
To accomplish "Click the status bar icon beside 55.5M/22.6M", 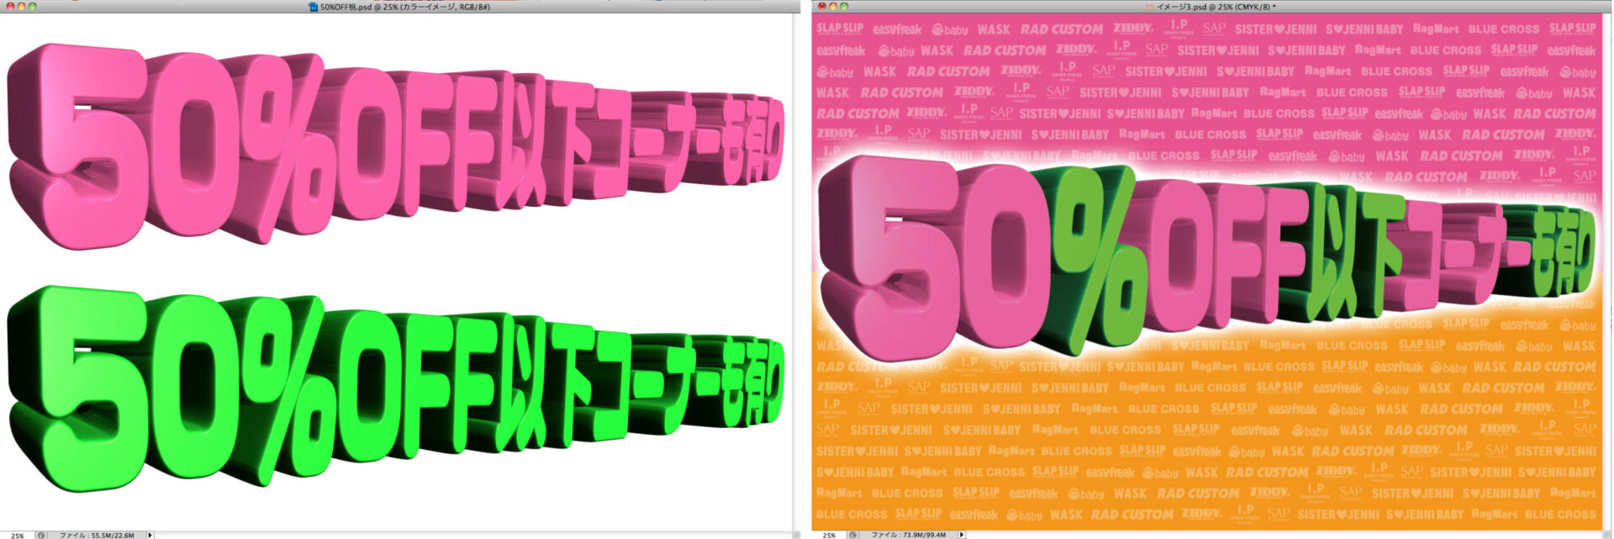I will click(41, 536).
